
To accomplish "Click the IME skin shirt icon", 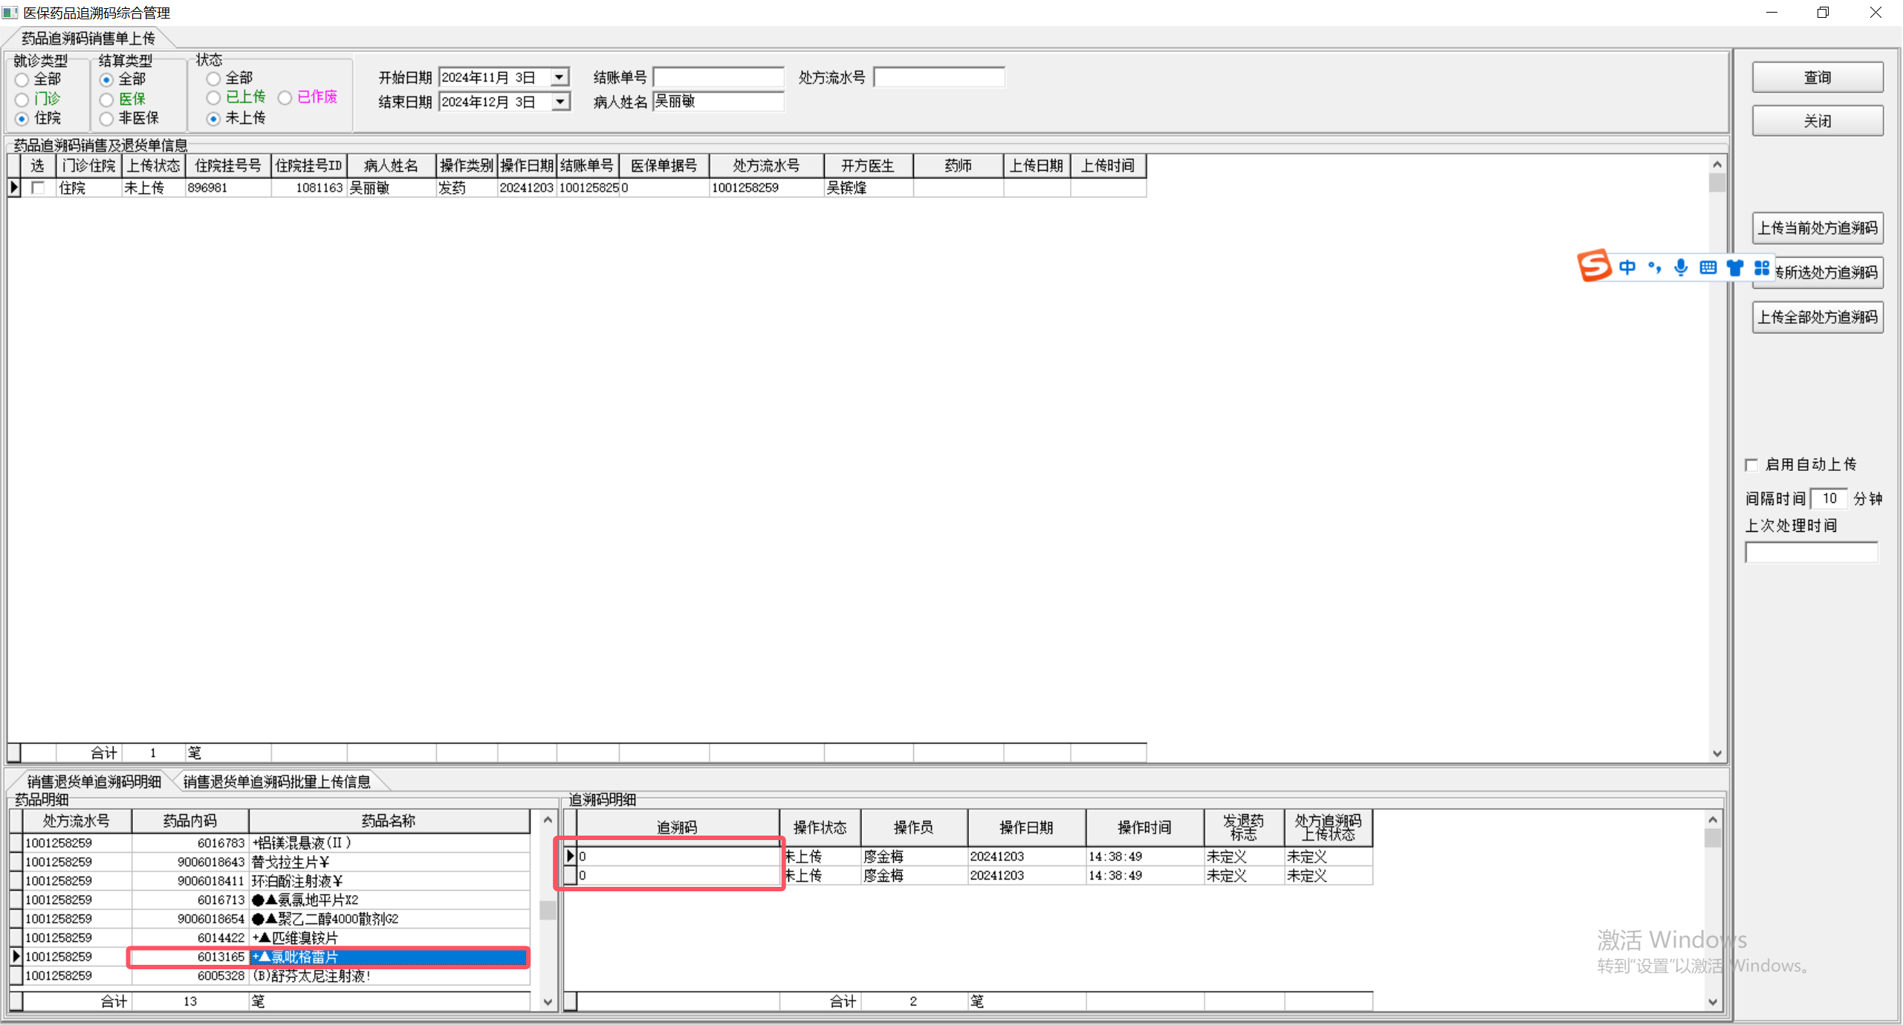I will 1734,267.
